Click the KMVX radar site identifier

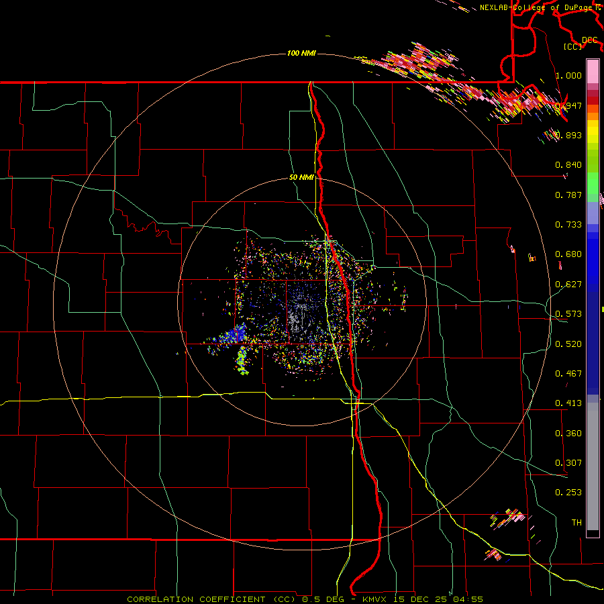click(376, 599)
